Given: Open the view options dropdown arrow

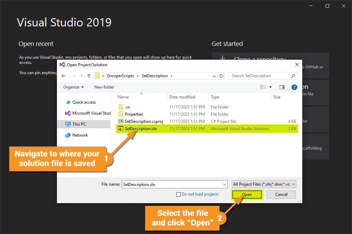Looking at the screenshot, I should click(x=270, y=87).
